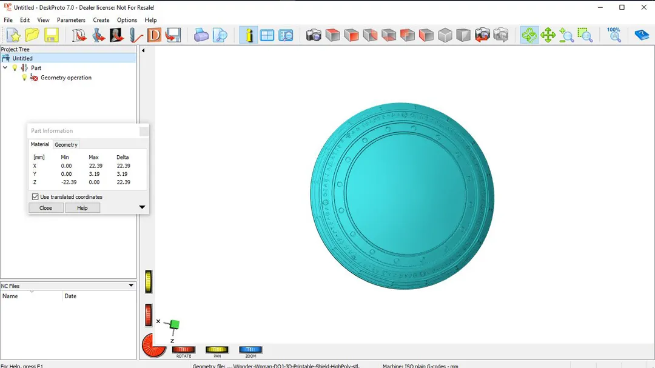The image size is (655, 368).
Task: Toggle the lightbulb next to Geometry operation
Action: [x=24, y=78]
